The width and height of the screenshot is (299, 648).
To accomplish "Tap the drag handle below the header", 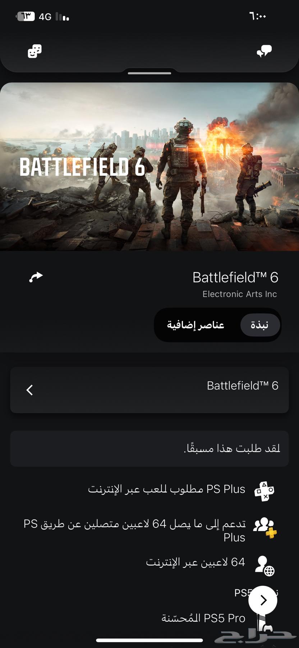I will tap(149, 73).
